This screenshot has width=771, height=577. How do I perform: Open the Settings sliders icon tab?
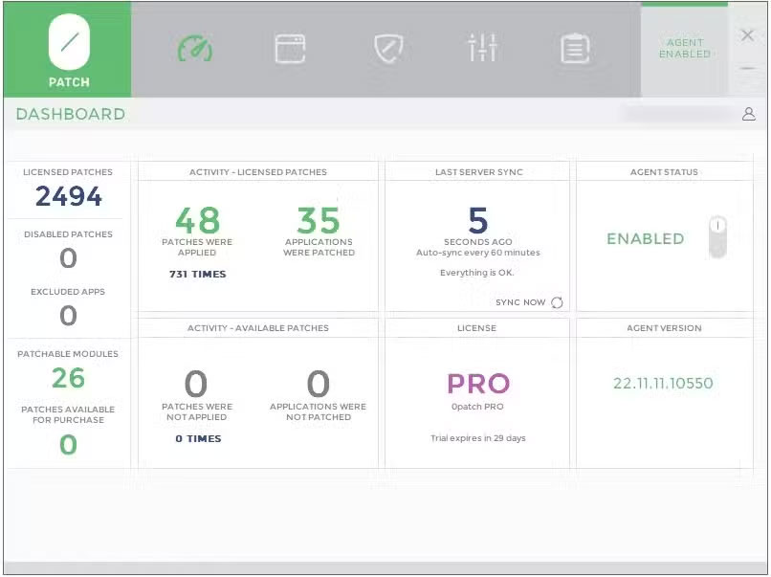point(482,48)
